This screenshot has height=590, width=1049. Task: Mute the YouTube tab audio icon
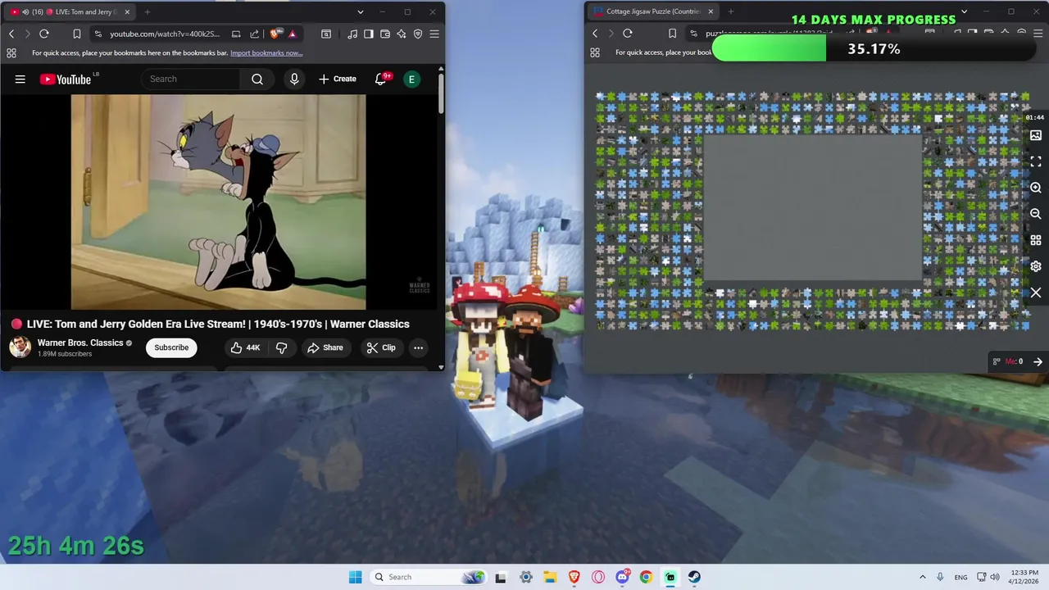click(26, 11)
